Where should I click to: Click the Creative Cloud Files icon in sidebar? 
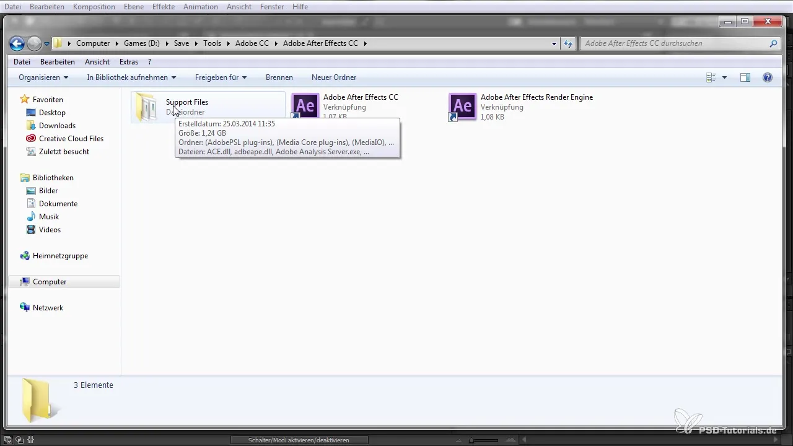[x=31, y=139]
